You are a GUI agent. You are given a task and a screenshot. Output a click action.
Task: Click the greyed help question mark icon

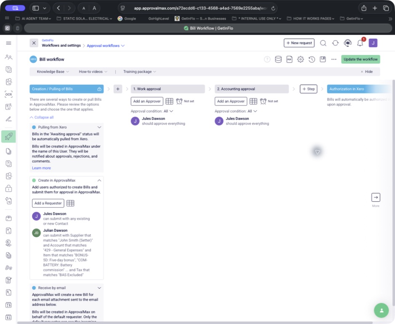[267, 59]
